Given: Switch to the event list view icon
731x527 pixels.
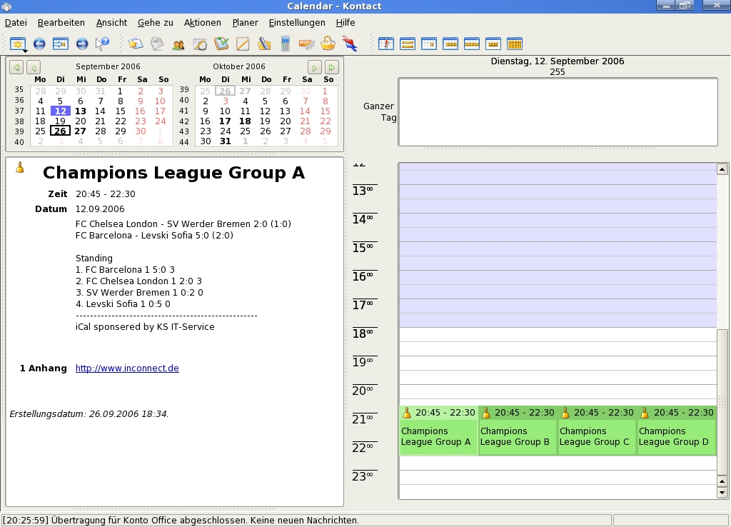Looking at the screenshot, I should click(408, 44).
